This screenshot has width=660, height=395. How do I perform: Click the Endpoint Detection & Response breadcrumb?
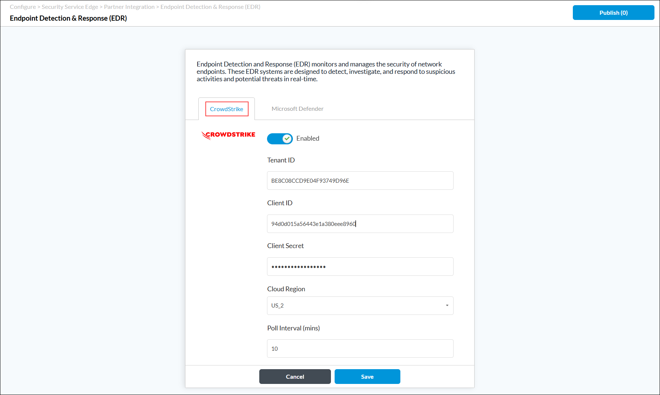click(x=210, y=7)
